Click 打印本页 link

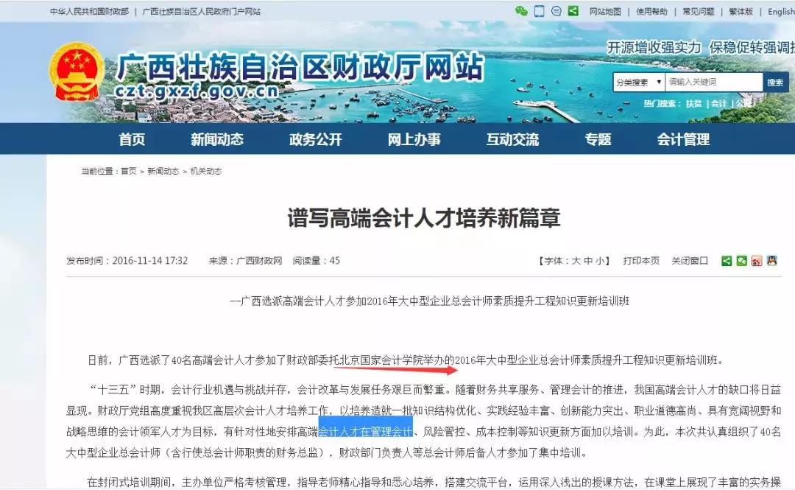click(641, 261)
